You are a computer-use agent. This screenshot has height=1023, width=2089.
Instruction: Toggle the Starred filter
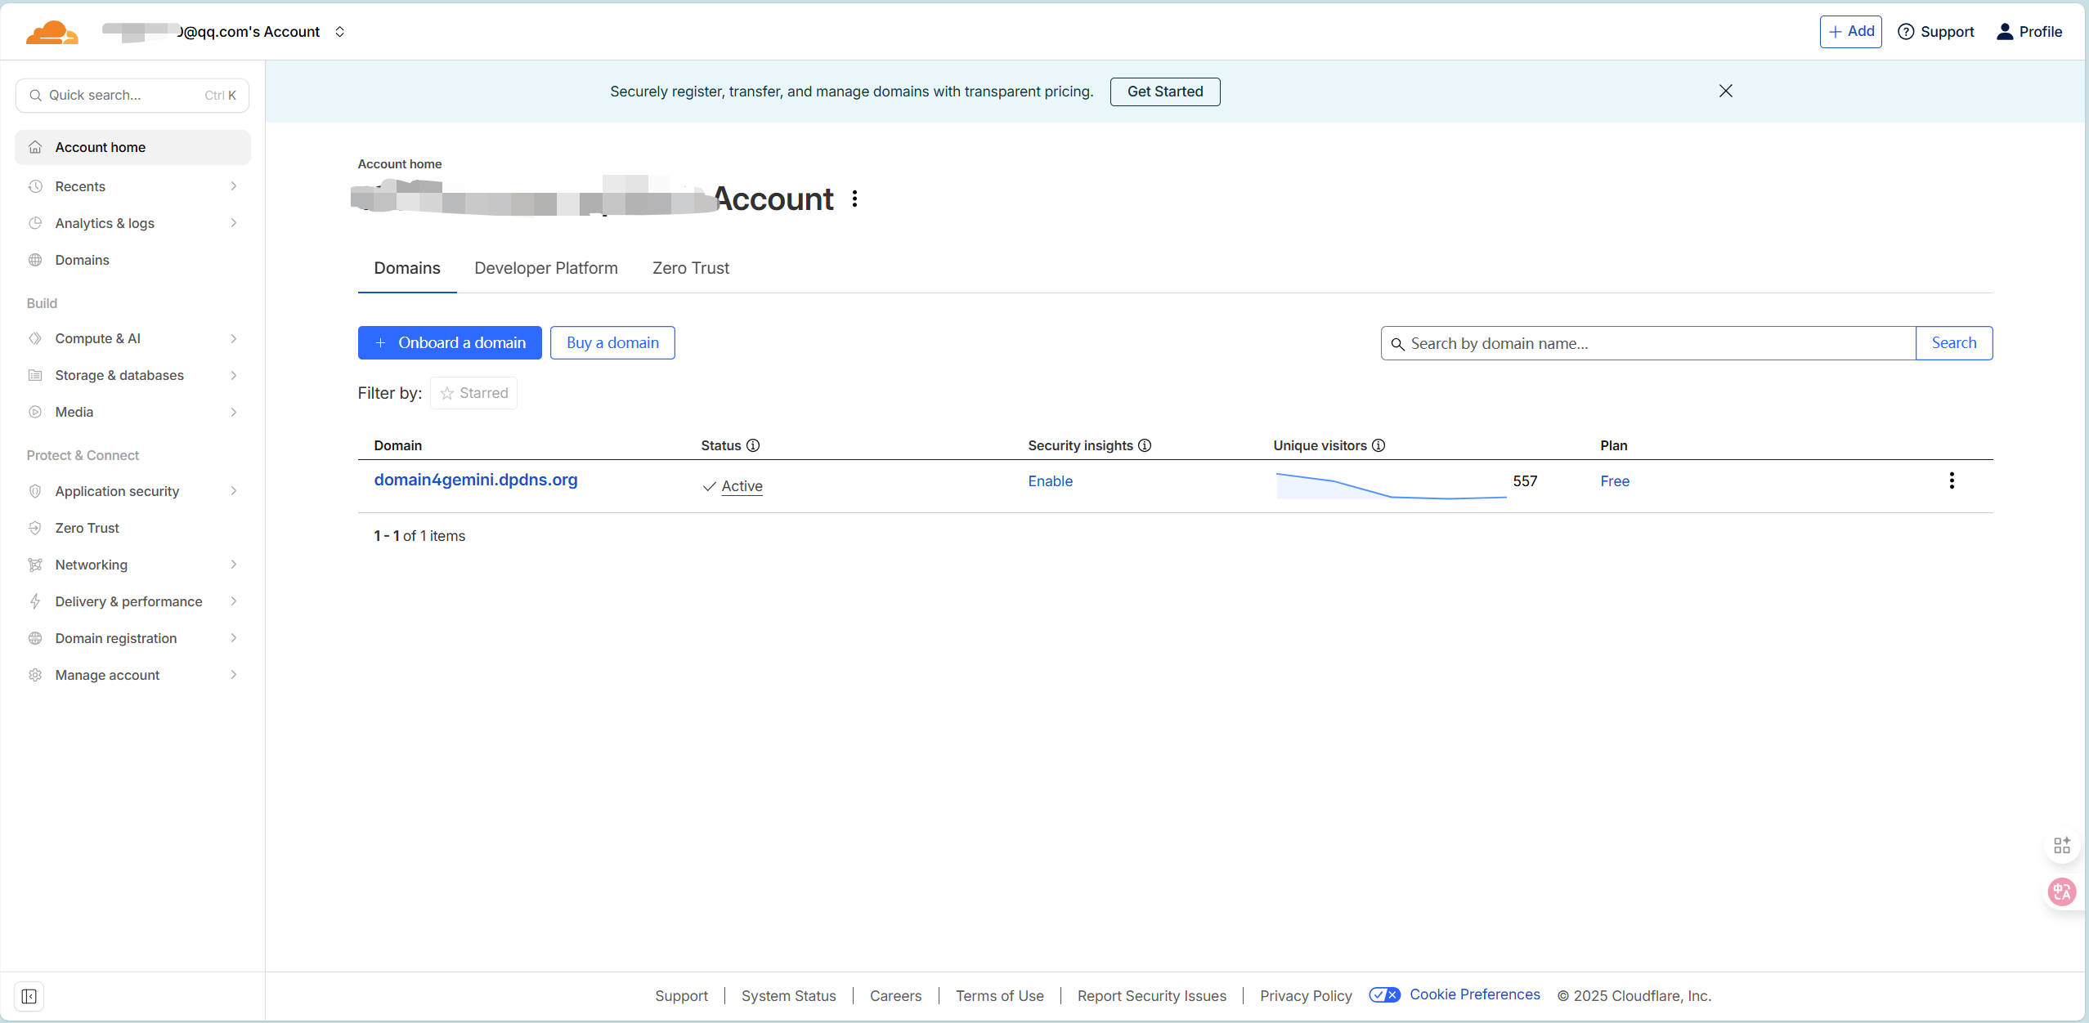[x=474, y=393]
